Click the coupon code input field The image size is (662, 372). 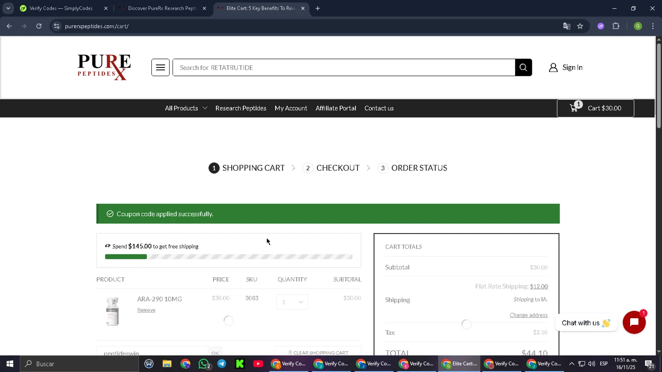click(x=152, y=352)
